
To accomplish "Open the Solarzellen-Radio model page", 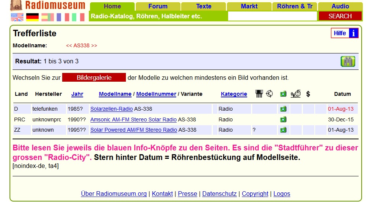I will [111, 109].
